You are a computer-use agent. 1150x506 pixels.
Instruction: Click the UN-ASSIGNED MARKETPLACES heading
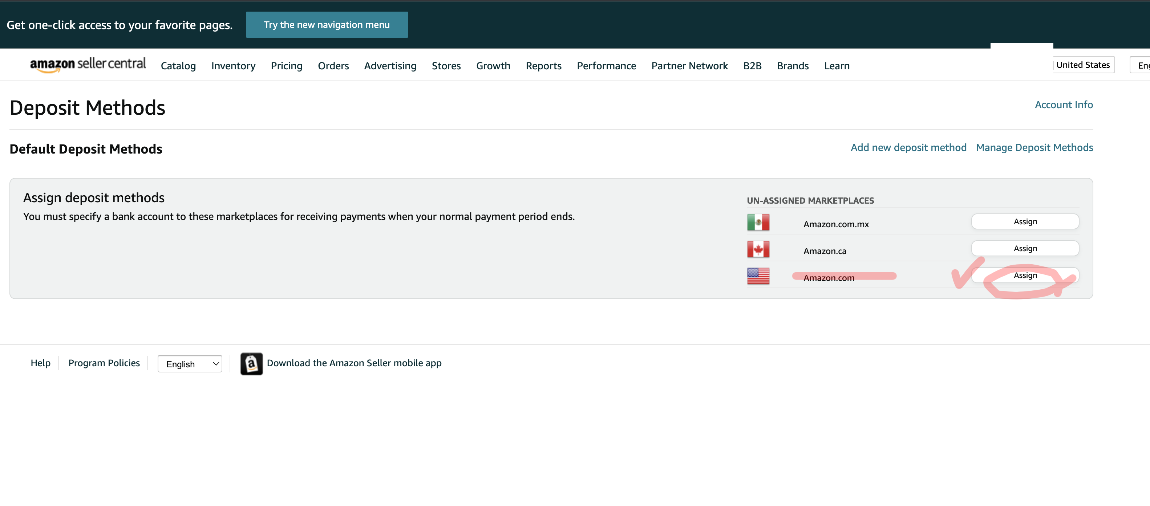(810, 200)
